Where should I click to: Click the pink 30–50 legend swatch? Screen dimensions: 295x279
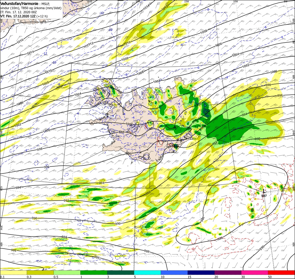click(x=255, y=273)
